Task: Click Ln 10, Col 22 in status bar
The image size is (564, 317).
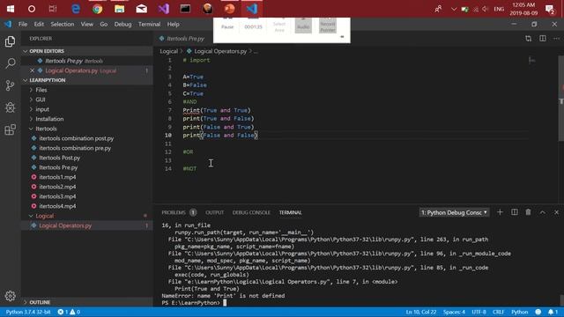Action: click(x=421, y=312)
